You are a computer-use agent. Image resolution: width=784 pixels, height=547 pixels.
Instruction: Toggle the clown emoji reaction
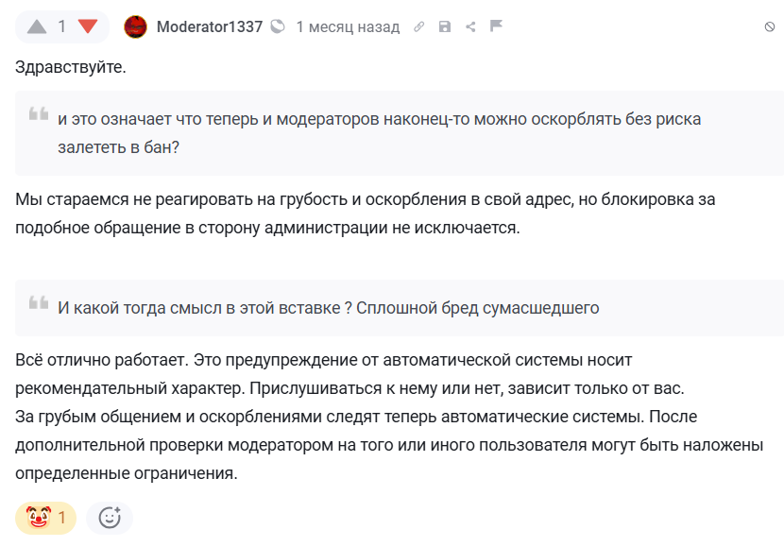[x=45, y=518]
